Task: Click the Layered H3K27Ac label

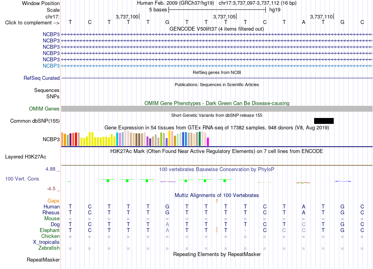Action: (26, 157)
